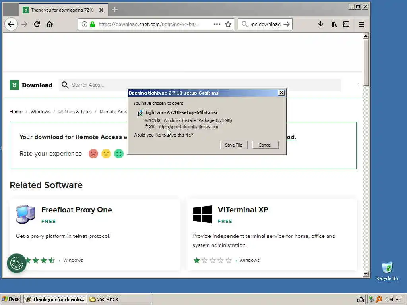407x305 pixels.
Task: Click the ViTerminal XP Windows logo
Action: [x=202, y=214]
